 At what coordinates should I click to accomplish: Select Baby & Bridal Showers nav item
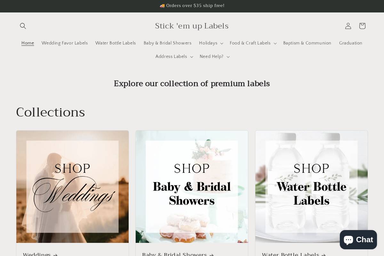pos(167,43)
